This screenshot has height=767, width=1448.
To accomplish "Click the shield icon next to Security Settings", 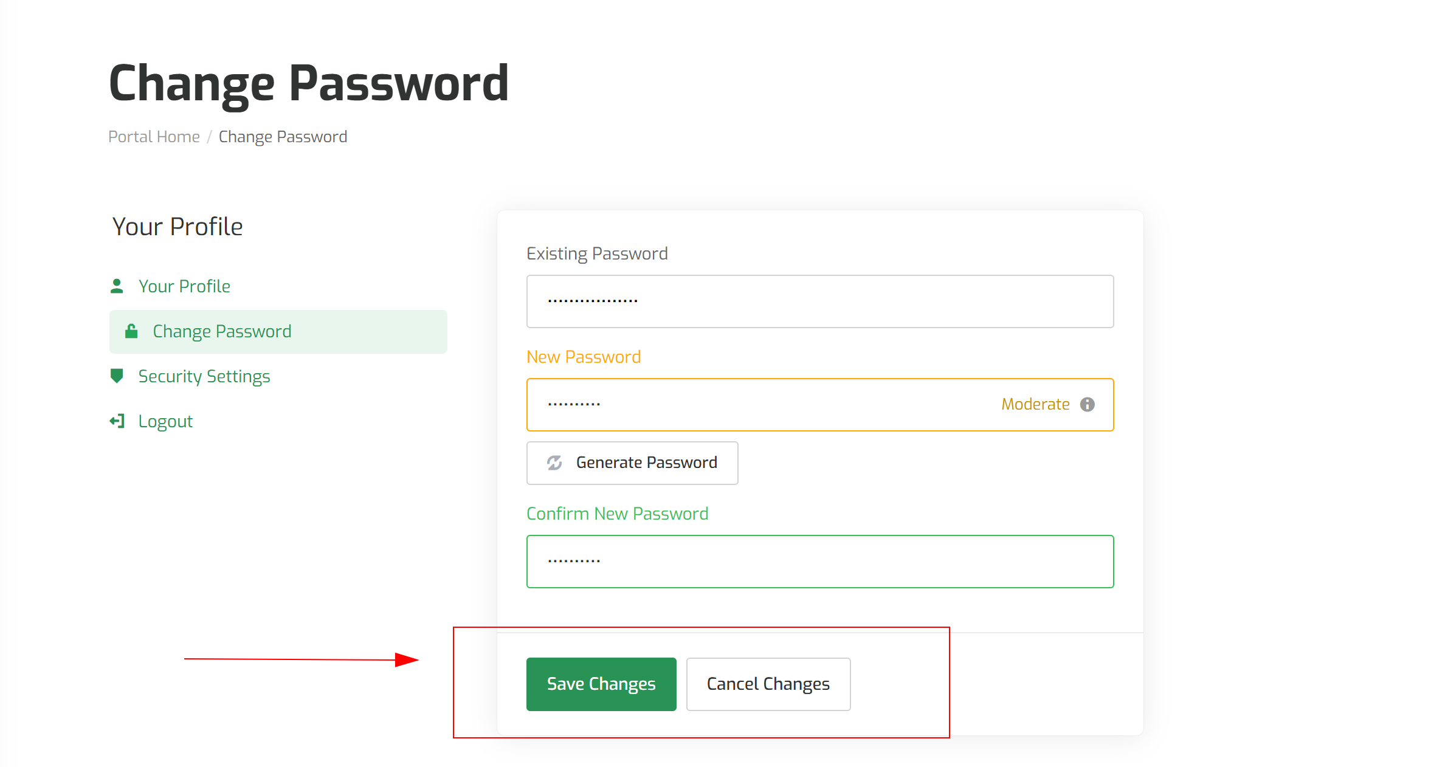I will point(117,376).
